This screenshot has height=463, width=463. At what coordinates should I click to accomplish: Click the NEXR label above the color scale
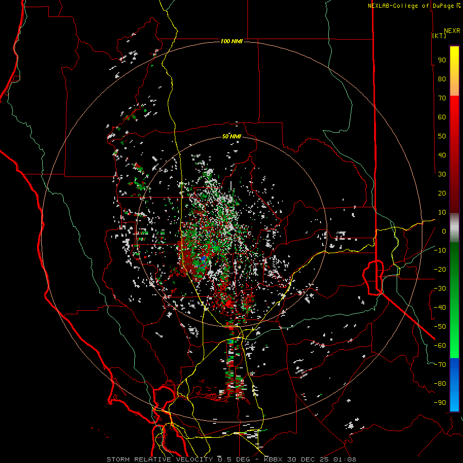point(452,31)
